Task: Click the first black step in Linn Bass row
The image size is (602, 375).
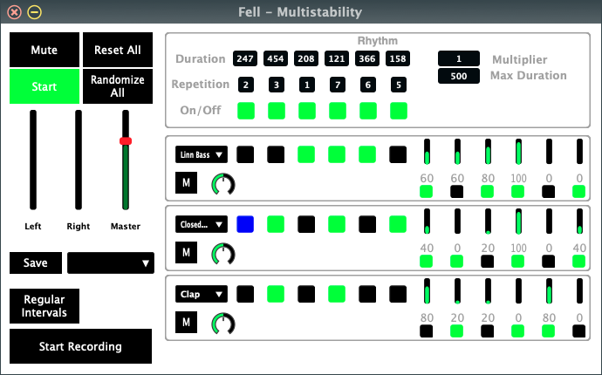Action: tap(246, 154)
